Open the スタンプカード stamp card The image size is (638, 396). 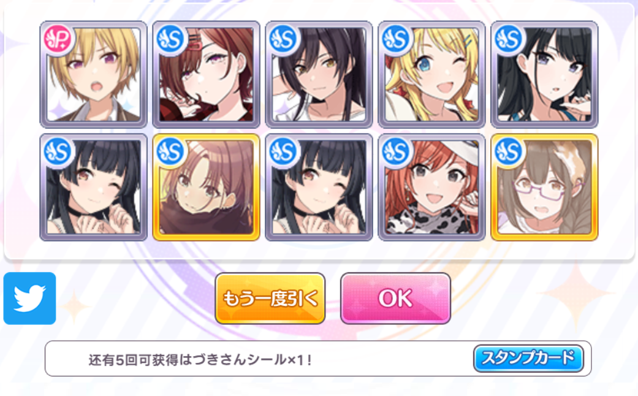point(528,359)
